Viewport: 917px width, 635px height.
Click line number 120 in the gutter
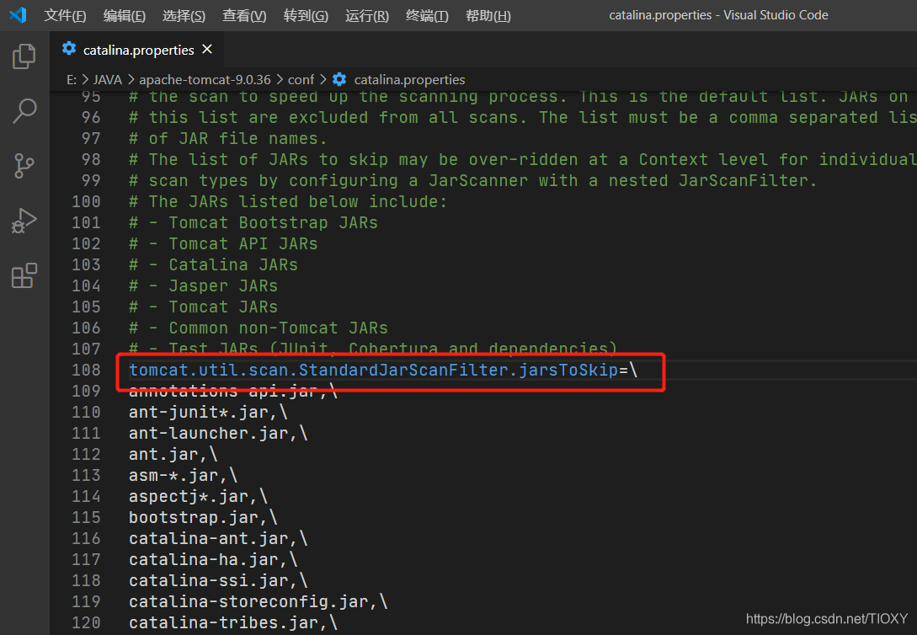click(x=86, y=622)
